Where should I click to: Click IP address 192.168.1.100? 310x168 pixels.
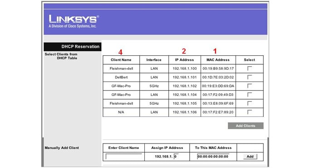coord(185,69)
